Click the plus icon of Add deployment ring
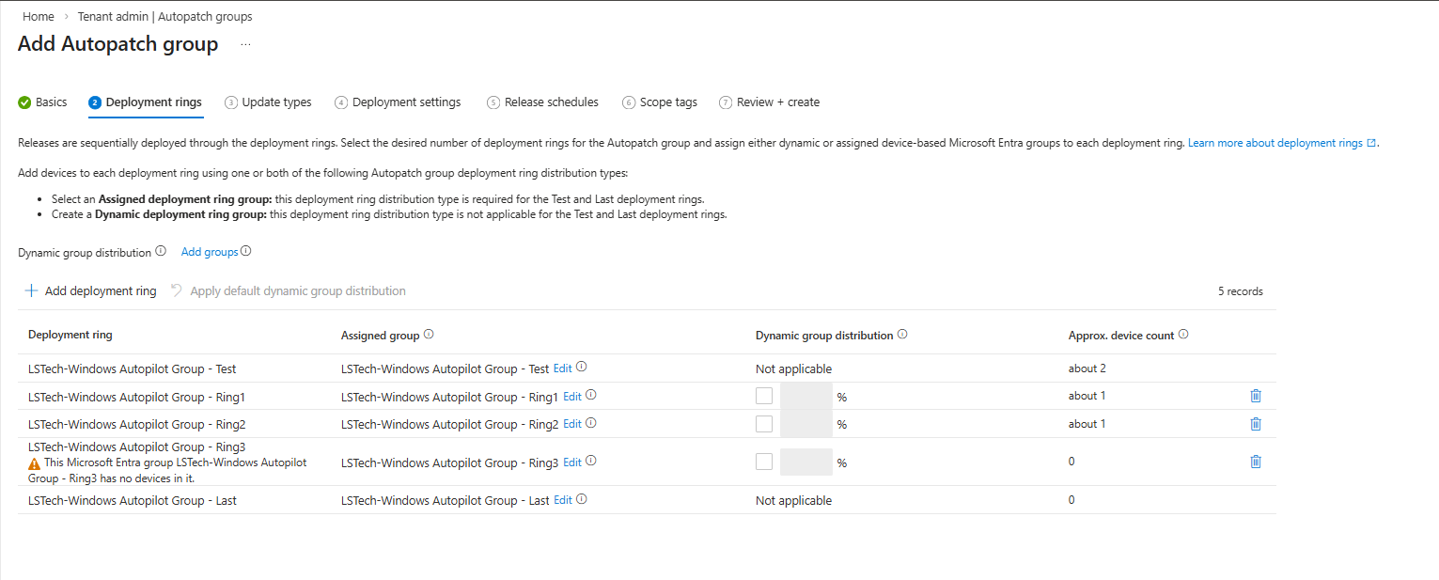 (x=32, y=290)
